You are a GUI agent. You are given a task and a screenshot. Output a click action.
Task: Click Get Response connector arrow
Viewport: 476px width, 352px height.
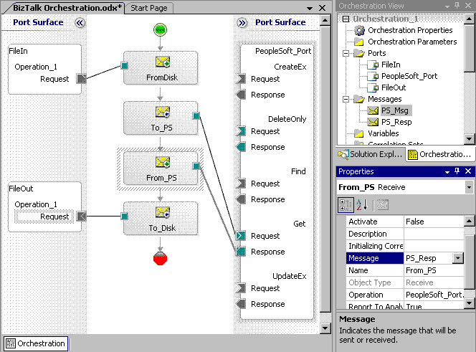coord(242,252)
